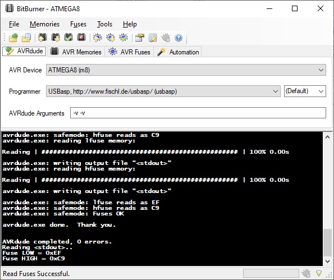Click the bug icon in status bar

[306, 273]
